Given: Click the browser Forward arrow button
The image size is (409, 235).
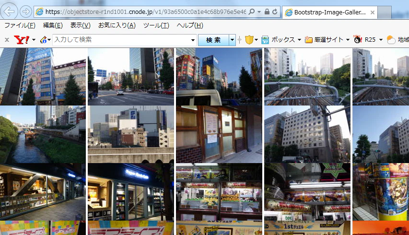Looking at the screenshot, I should click(26, 12).
